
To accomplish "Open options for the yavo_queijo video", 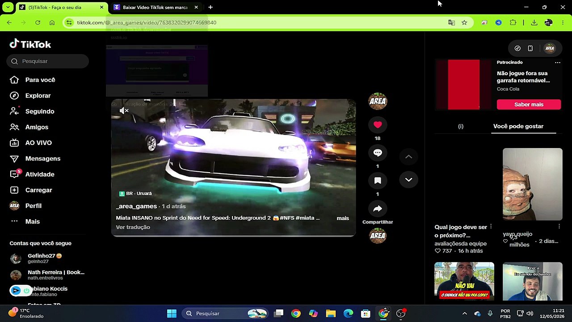I will click(559, 227).
